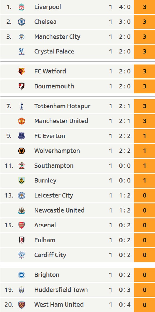Click the Tottenham Hotspur cockerel crest

22,106
